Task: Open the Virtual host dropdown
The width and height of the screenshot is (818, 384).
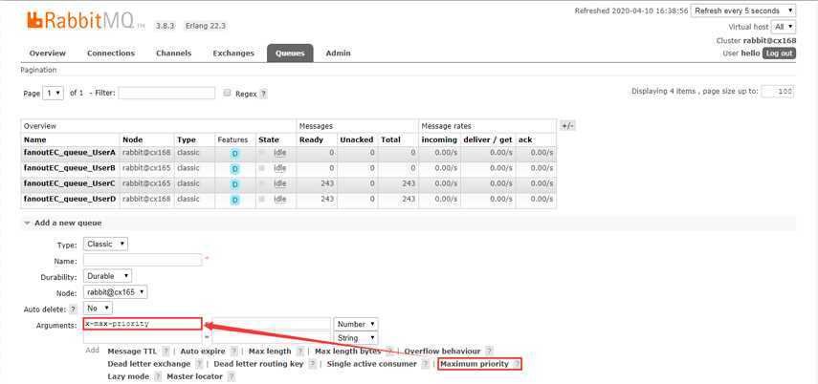Action: tap(785, 27)
